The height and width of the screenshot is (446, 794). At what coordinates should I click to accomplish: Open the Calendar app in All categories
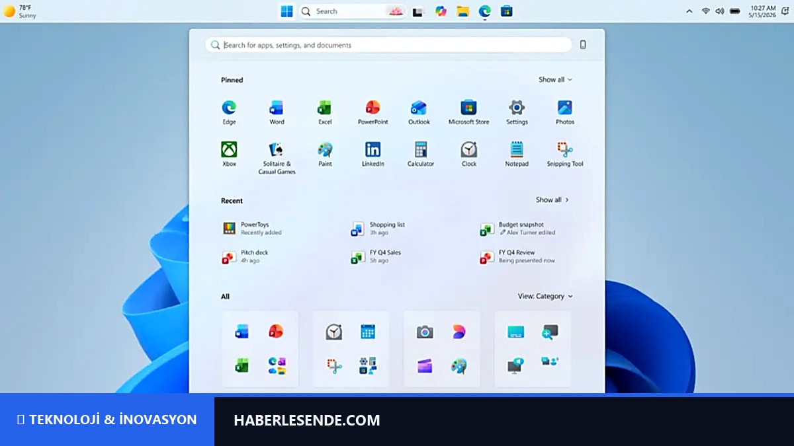pyautogui.click(x=368, y=332)
